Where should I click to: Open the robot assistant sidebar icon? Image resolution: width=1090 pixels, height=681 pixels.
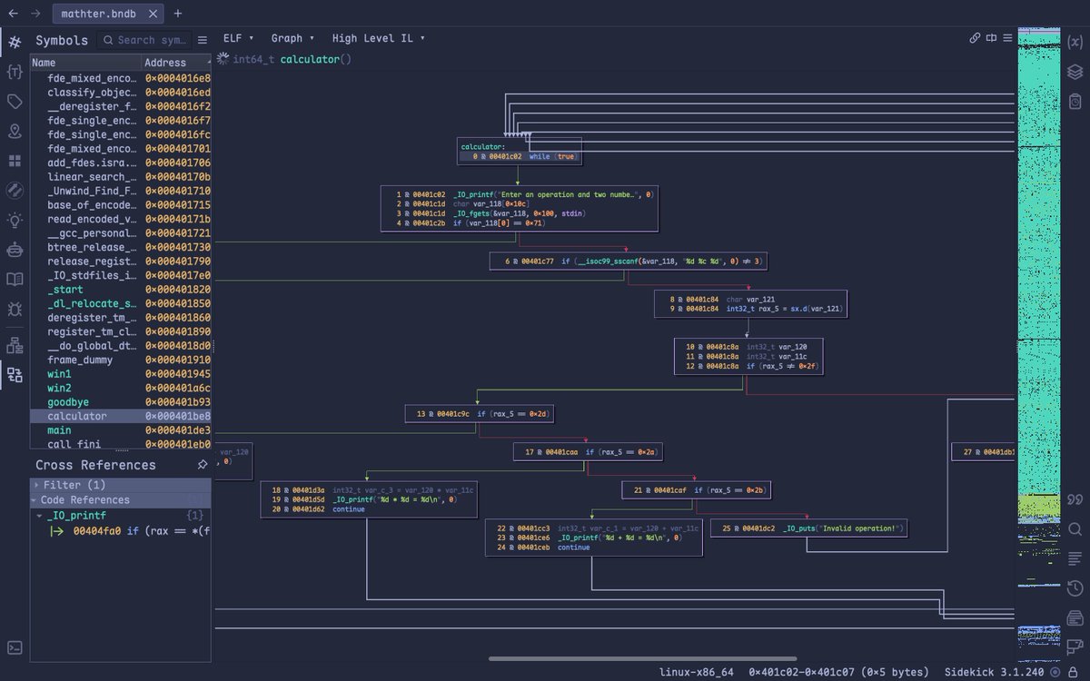(x=15, y=249)
